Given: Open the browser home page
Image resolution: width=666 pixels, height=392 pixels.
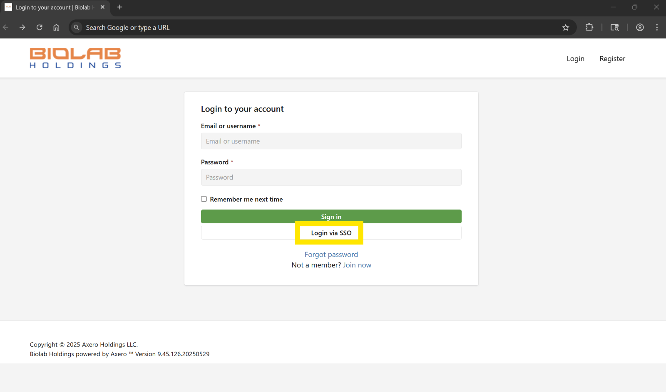Looking at the screenshot, I should coord(56,27).
